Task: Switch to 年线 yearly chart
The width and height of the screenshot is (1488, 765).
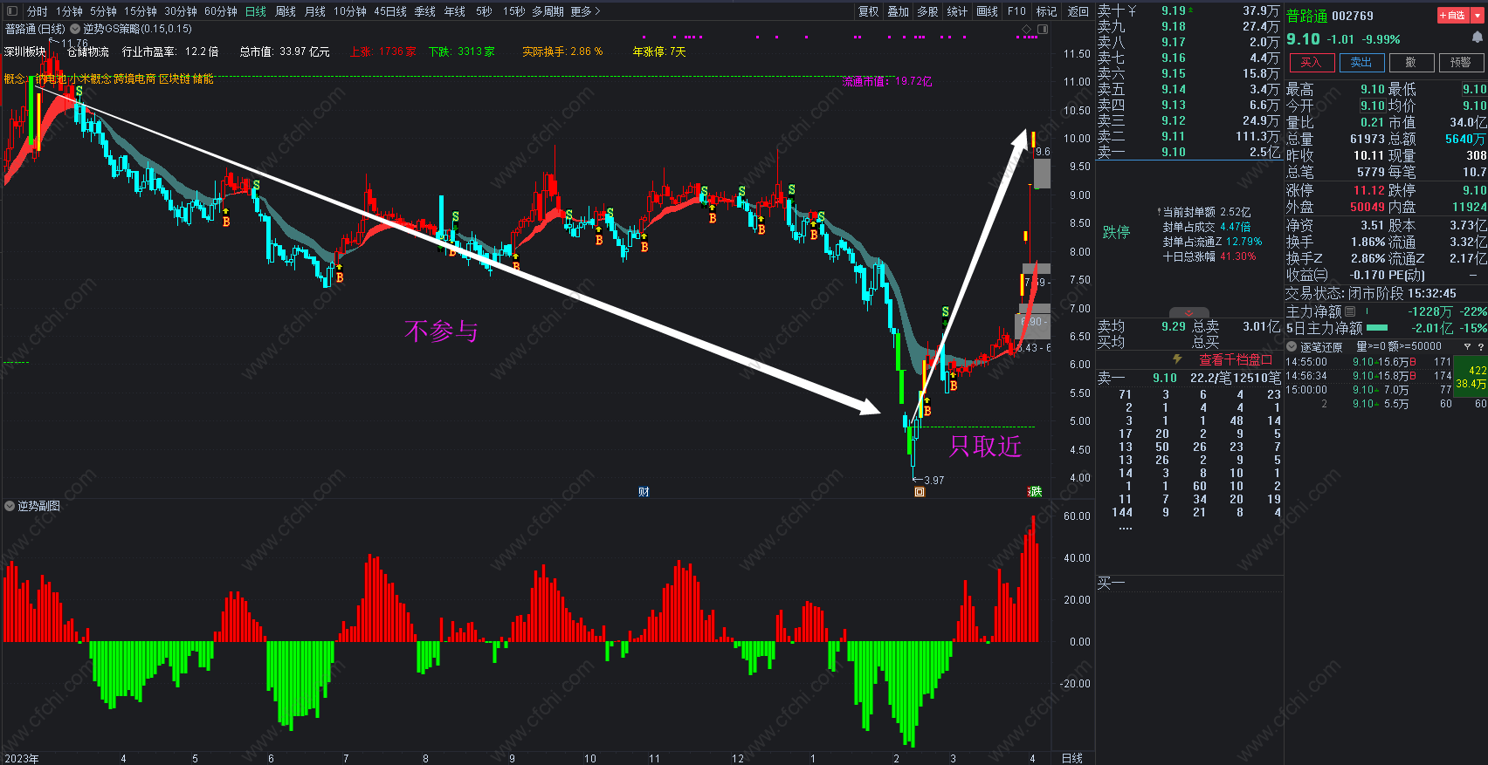Action: [455, 11]
